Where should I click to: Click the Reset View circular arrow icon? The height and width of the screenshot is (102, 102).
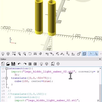pos(30,54)
